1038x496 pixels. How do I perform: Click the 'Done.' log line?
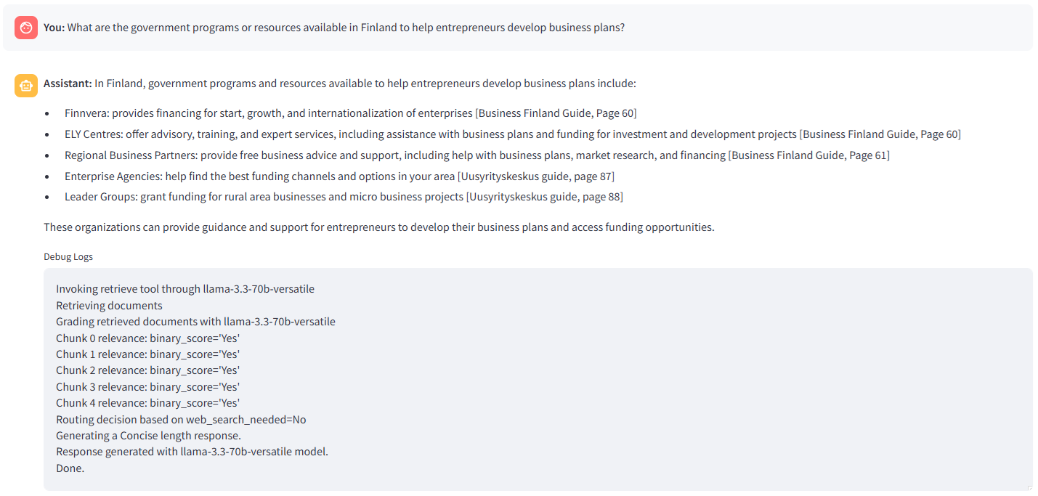pyautogui.click(x=70, y=468)
